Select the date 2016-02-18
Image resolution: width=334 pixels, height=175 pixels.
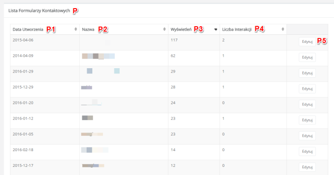pos(23,150)
